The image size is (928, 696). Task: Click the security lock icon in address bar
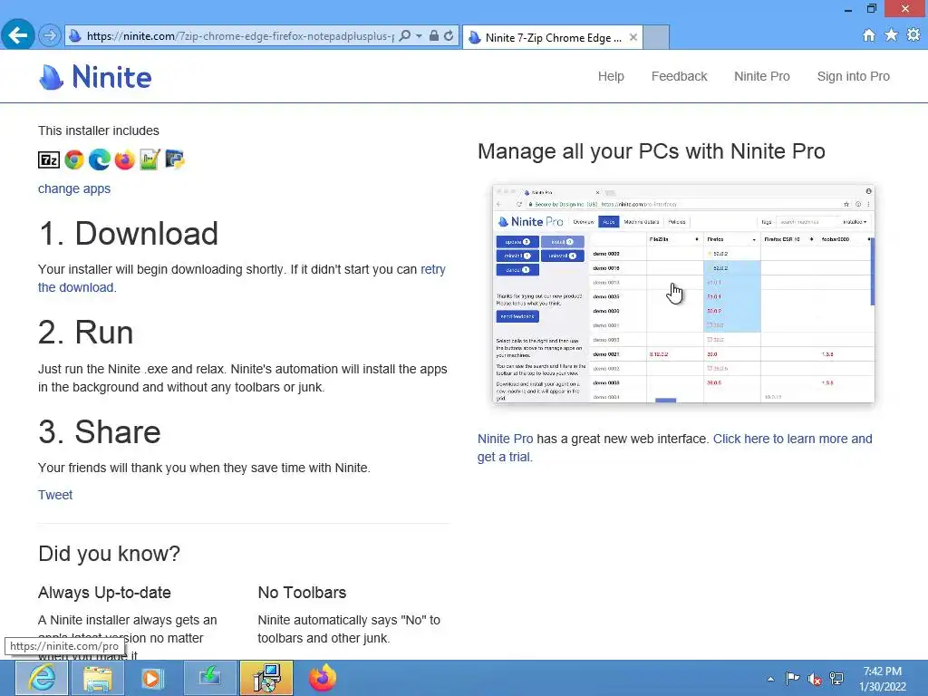434,36
